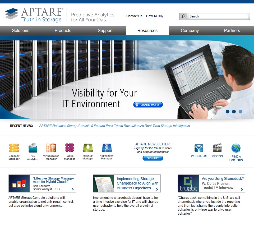Click the Find a Partner globe icon

236,148
